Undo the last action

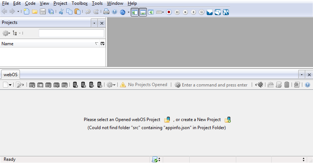[87, 12]
